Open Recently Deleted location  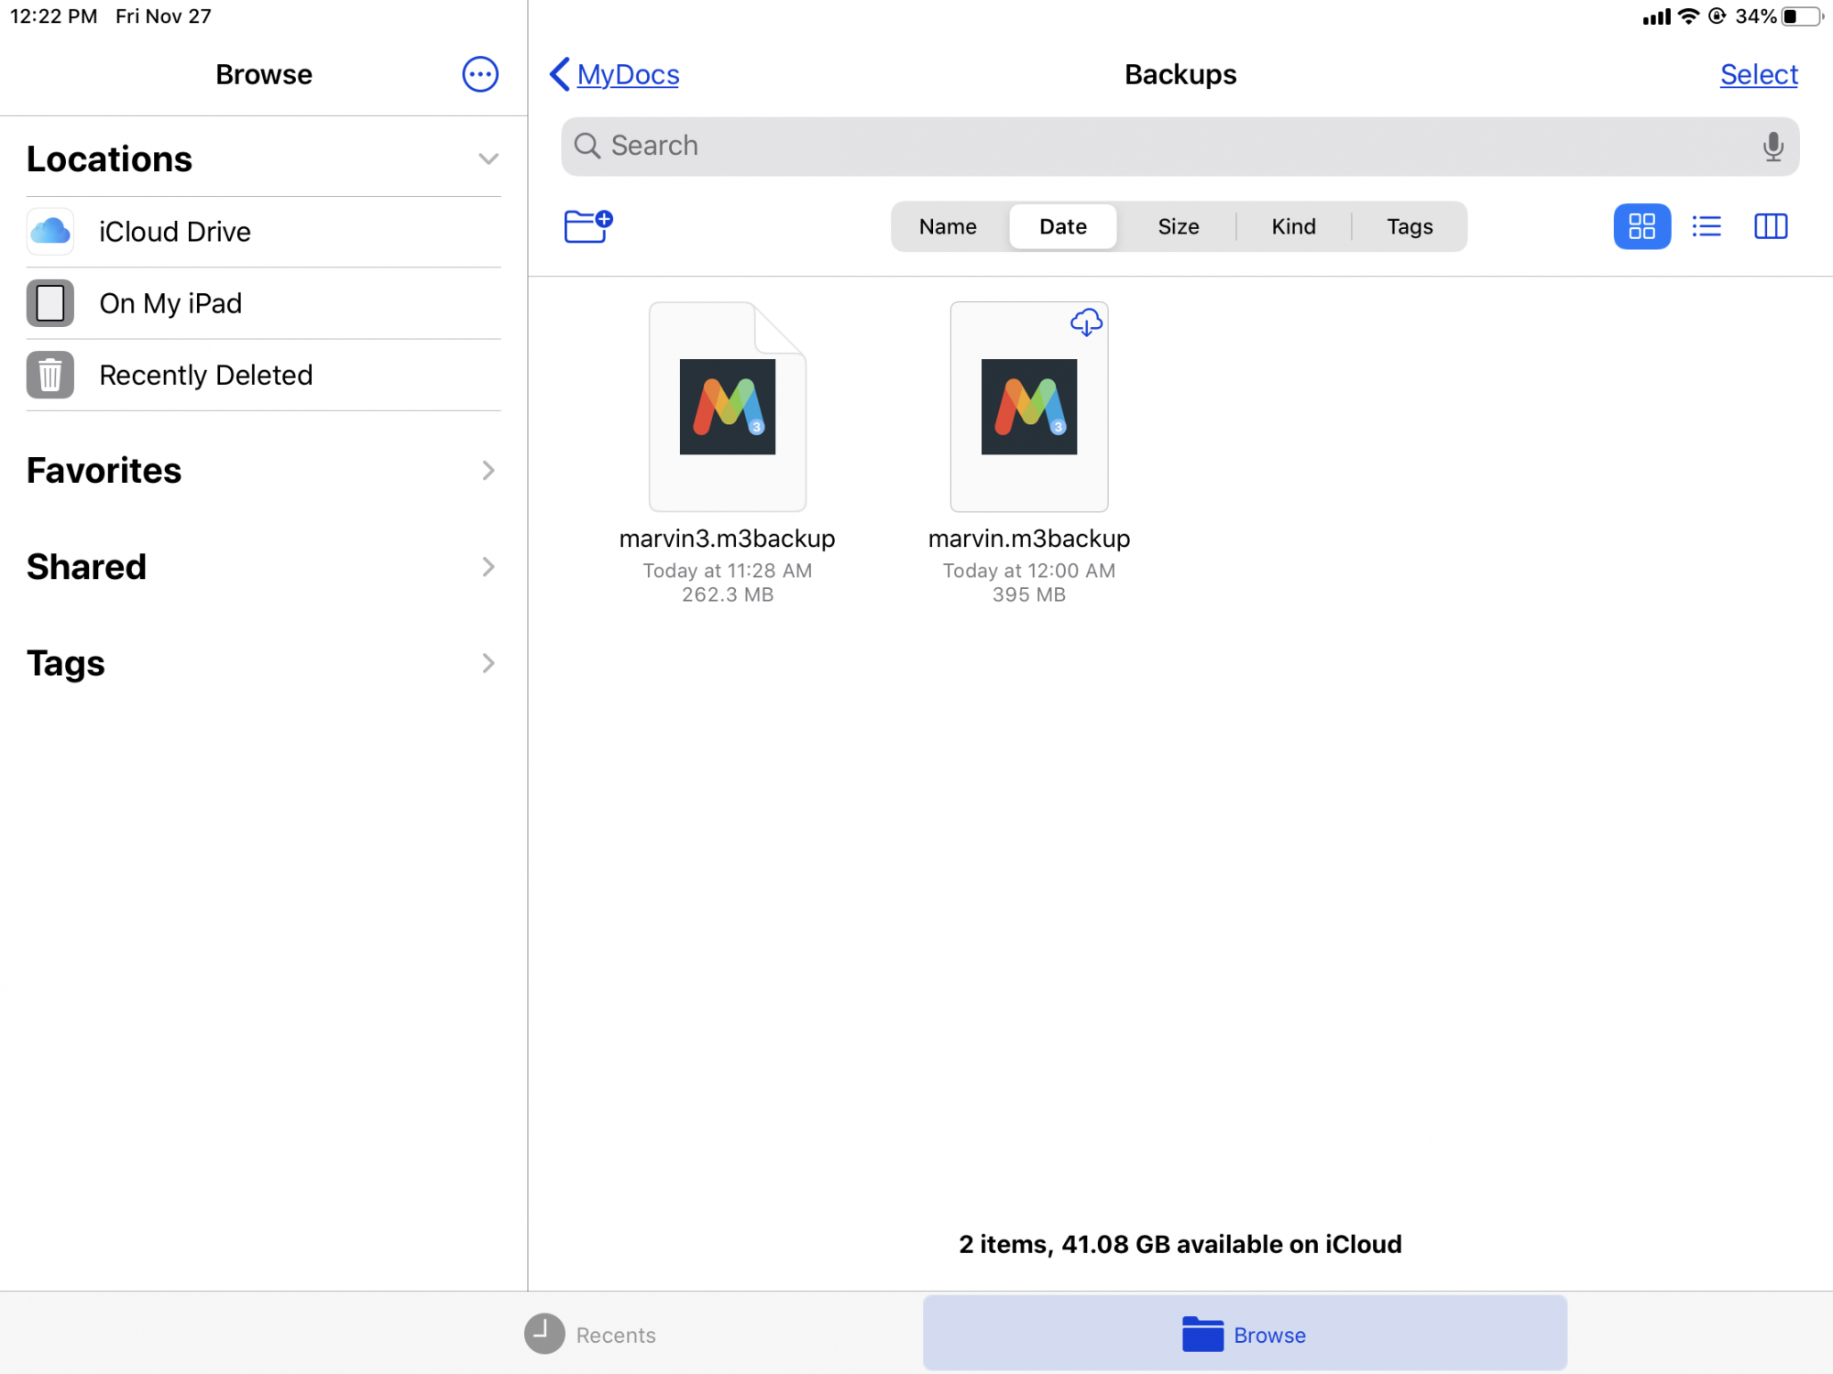(264, 375)
